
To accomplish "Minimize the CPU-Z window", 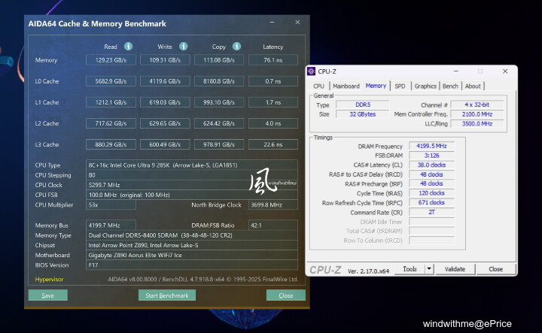I will coord(456,71).
